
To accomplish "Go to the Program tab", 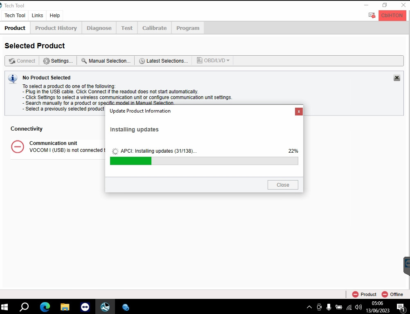I will (x=188, y=28).
